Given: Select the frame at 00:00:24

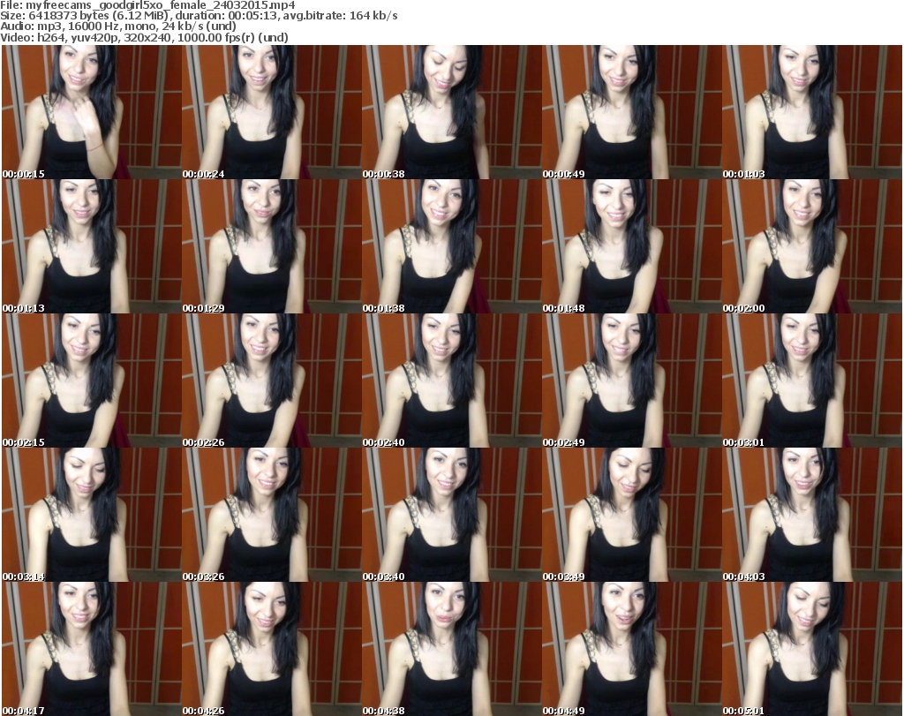Looking at the screenshot, I should tap(270, 112).
